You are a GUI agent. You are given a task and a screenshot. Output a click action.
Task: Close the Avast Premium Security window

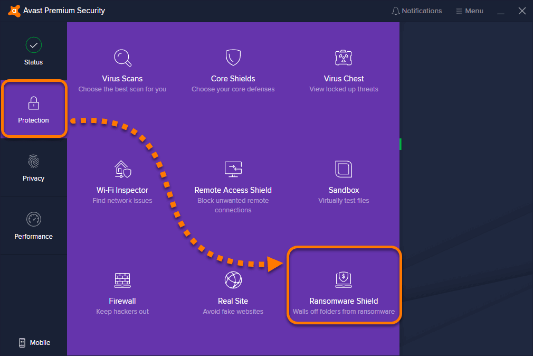tap(522, 11)
